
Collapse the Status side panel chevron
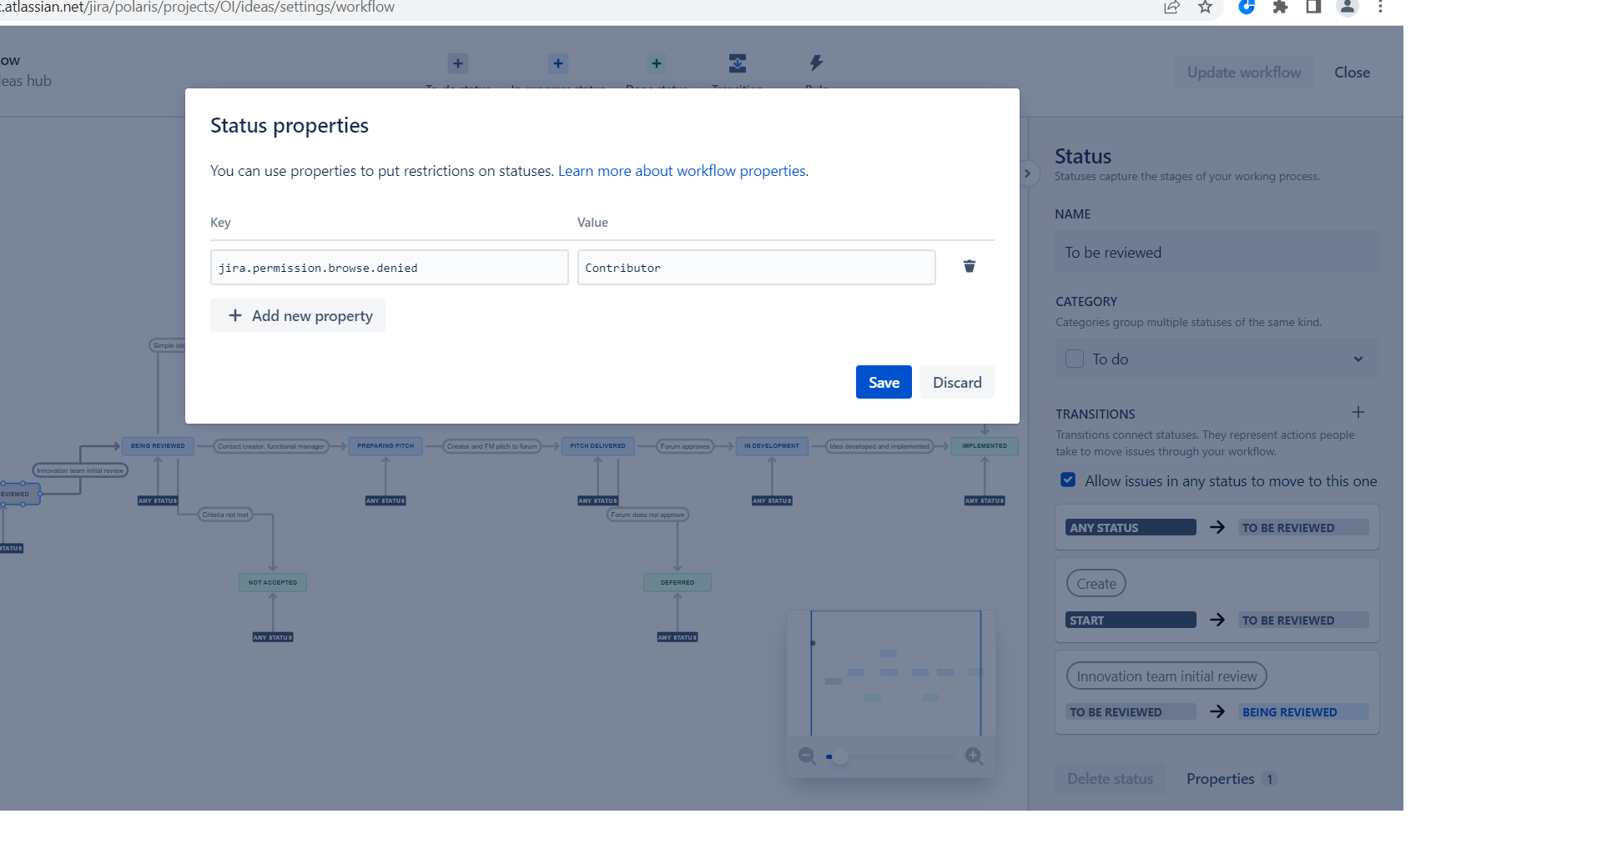(1028, 173)
